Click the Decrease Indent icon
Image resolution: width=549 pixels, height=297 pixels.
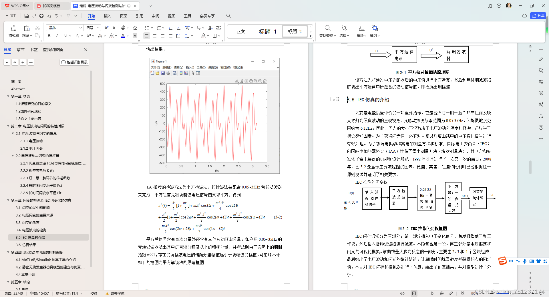pos(170,28)
